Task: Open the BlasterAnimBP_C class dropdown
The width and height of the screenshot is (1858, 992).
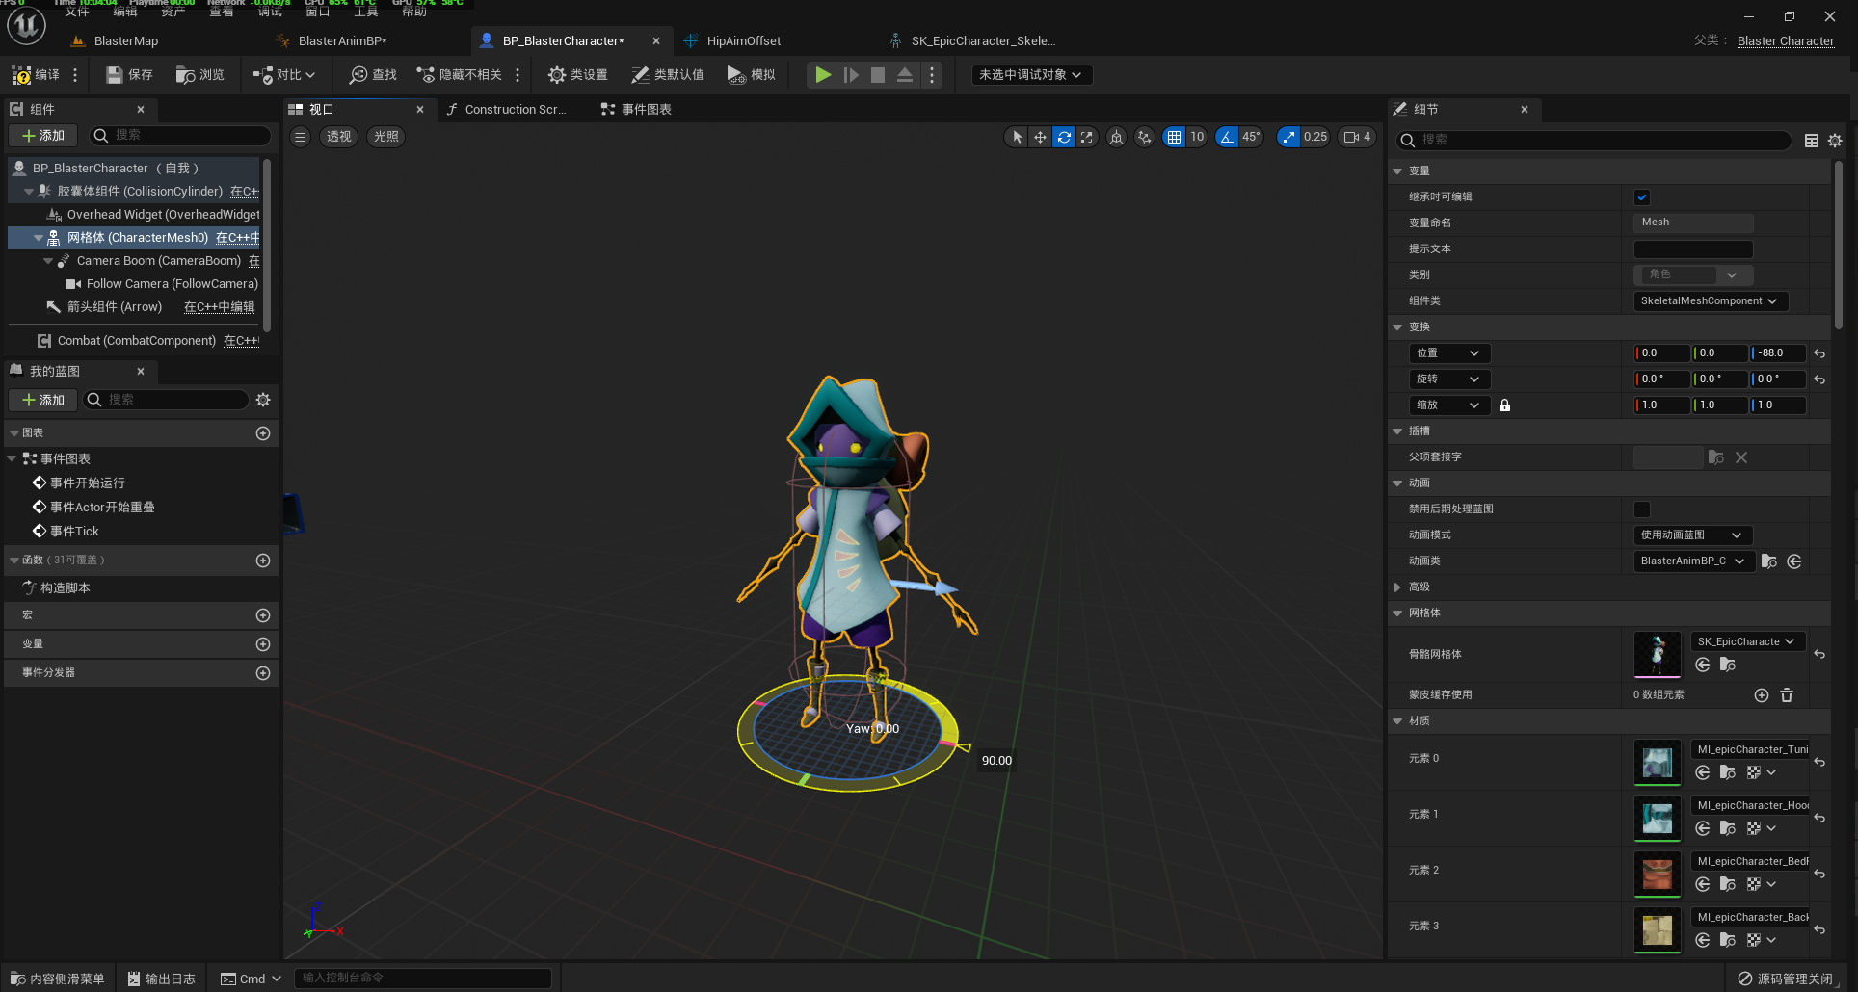Action: (x=1692, y=561)
